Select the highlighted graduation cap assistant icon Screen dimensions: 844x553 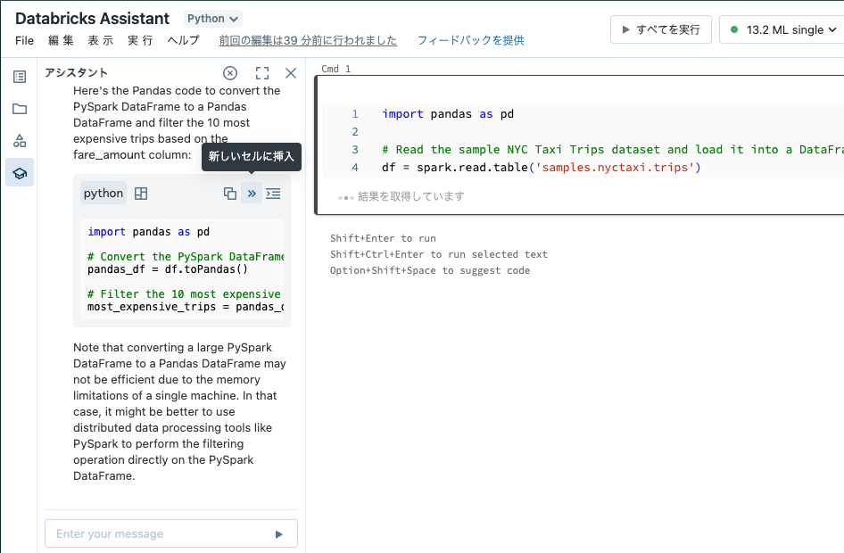tap(19, 172)
